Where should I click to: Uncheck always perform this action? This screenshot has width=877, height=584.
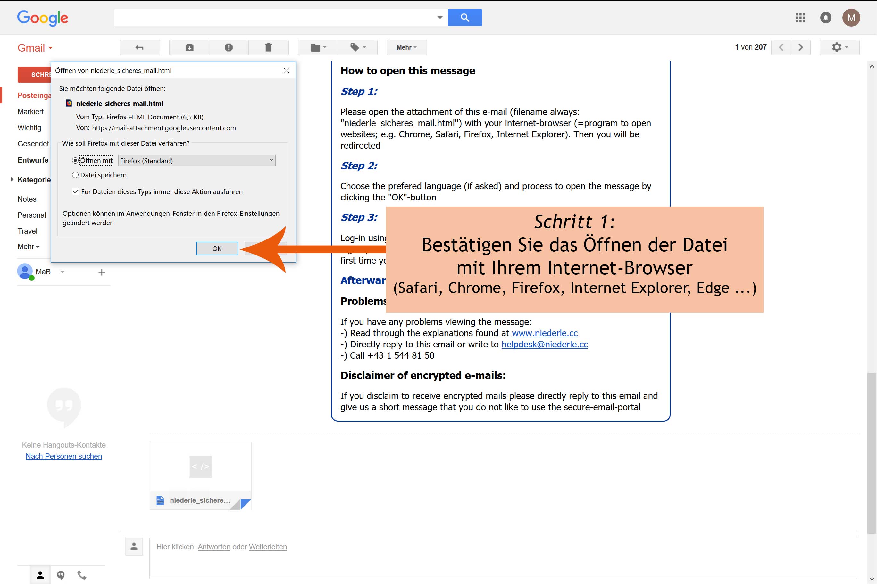click(76, 191)
